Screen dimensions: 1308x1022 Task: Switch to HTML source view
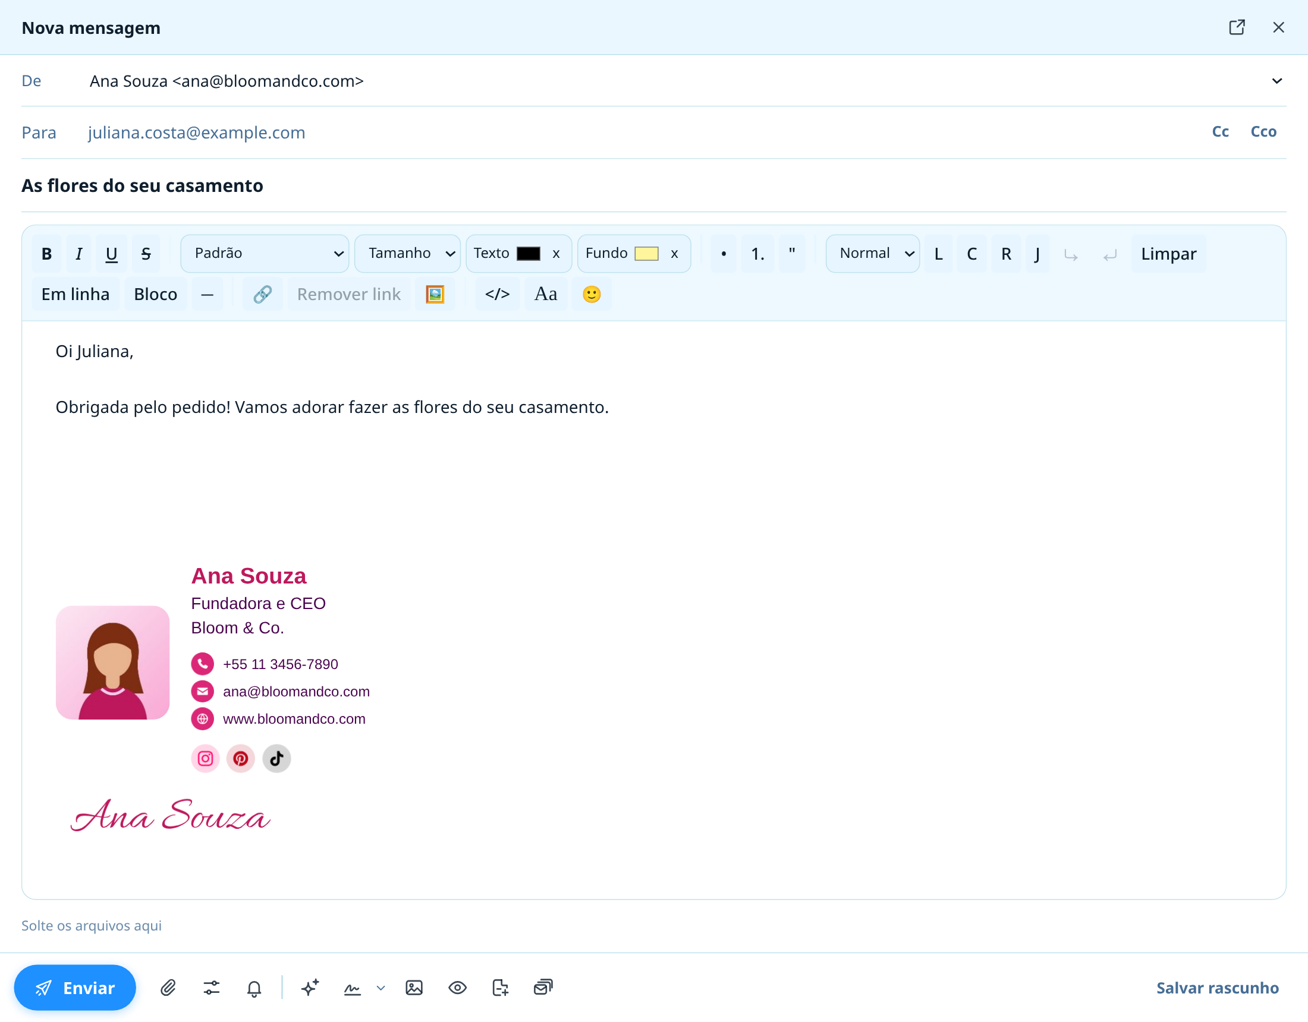497,294
